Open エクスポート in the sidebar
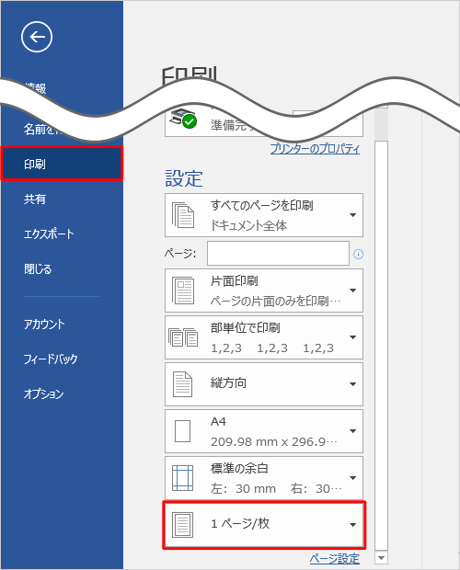Screen dimensions: 460x570 [49, 234]
